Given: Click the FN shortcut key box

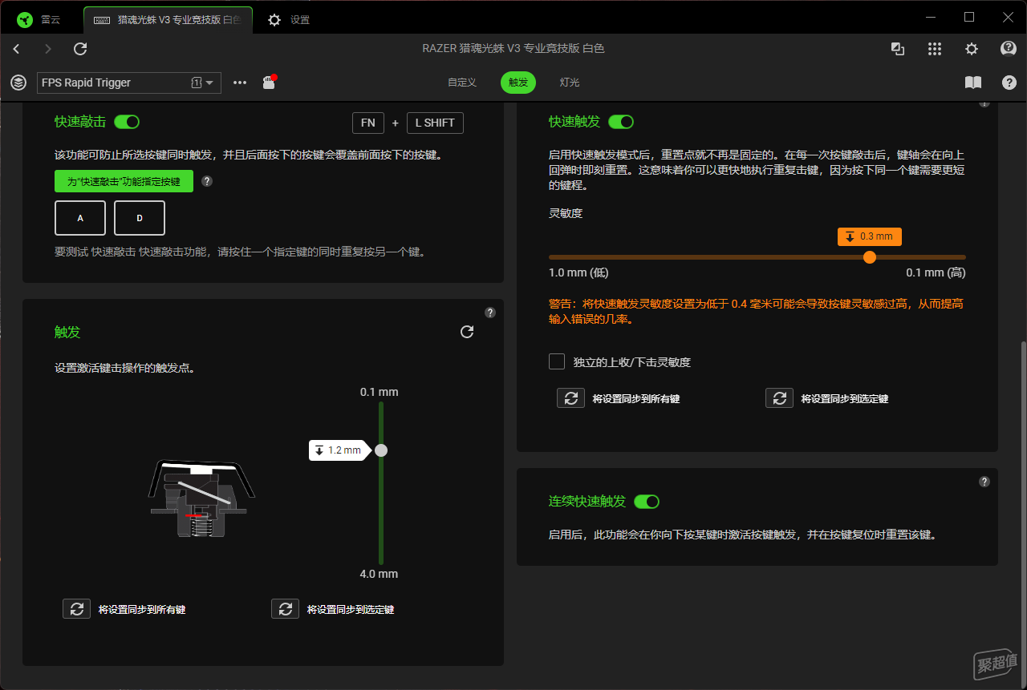Looking at the screenshot, I should point(367,123).
